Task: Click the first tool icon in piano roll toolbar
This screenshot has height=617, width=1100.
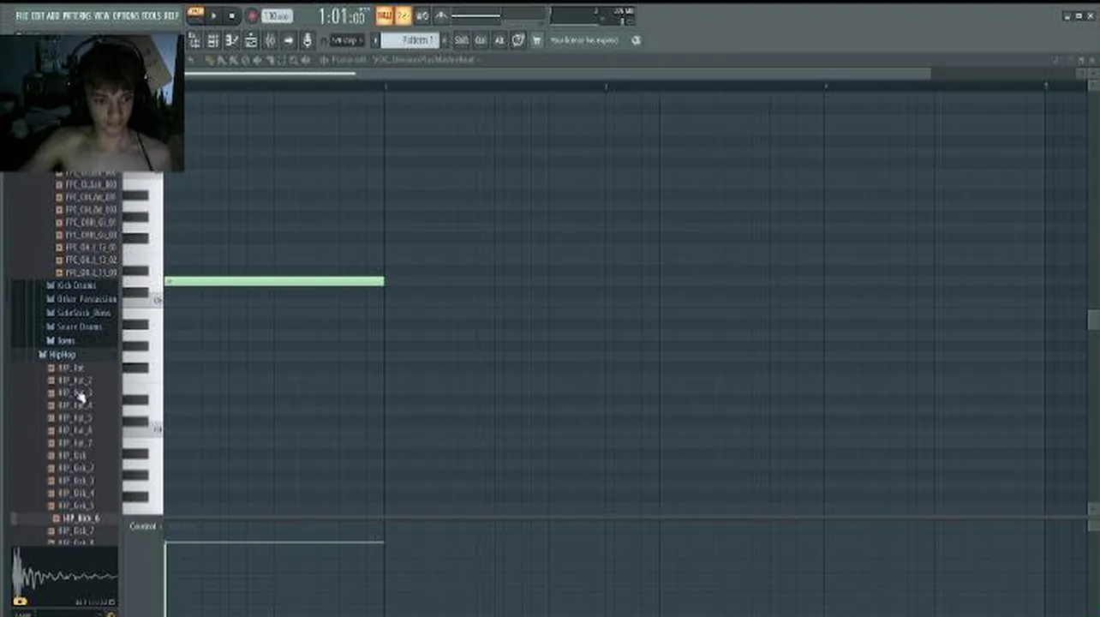Action: (x=208, y=60)
